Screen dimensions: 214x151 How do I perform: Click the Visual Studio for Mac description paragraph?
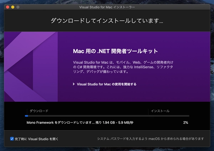click(x=123, y=67)
